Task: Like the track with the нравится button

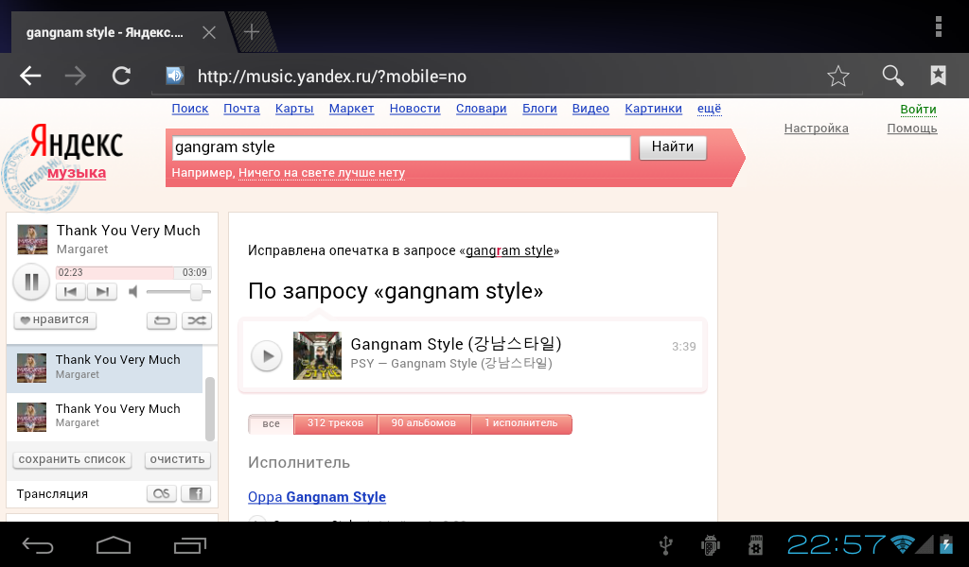Action: pos(55,320)
